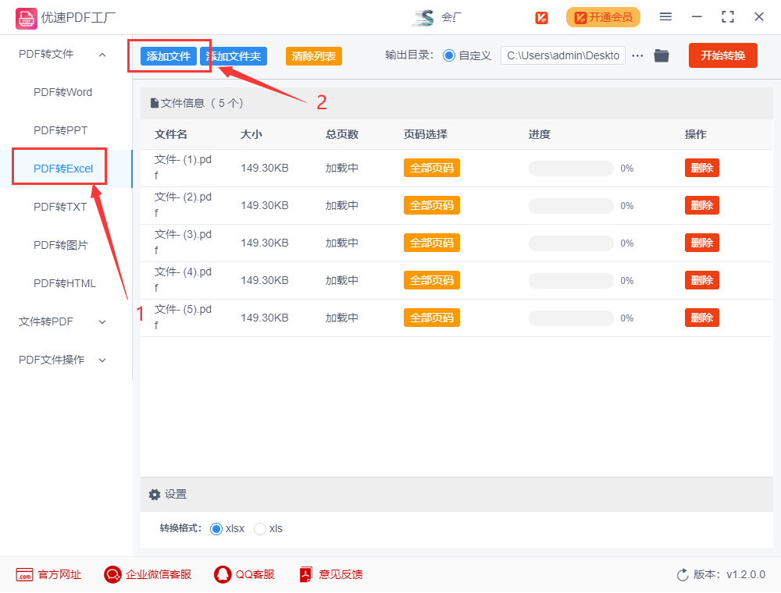Click the 意见反馈 link text
The image size is (781, 593).
[341, 575]
